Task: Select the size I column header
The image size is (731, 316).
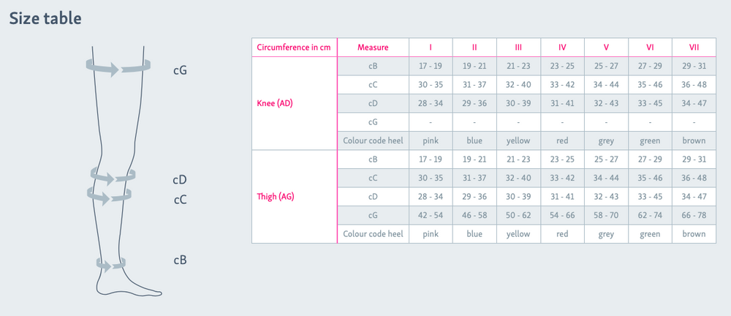Action: coord(431,48)
